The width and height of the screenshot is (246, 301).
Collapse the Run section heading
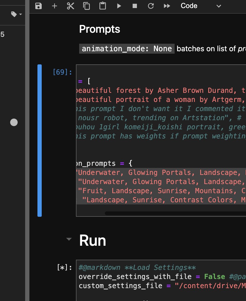[x=69, y=239]
